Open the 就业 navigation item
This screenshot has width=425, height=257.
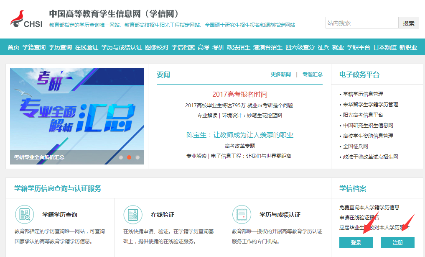coord(338,47)
